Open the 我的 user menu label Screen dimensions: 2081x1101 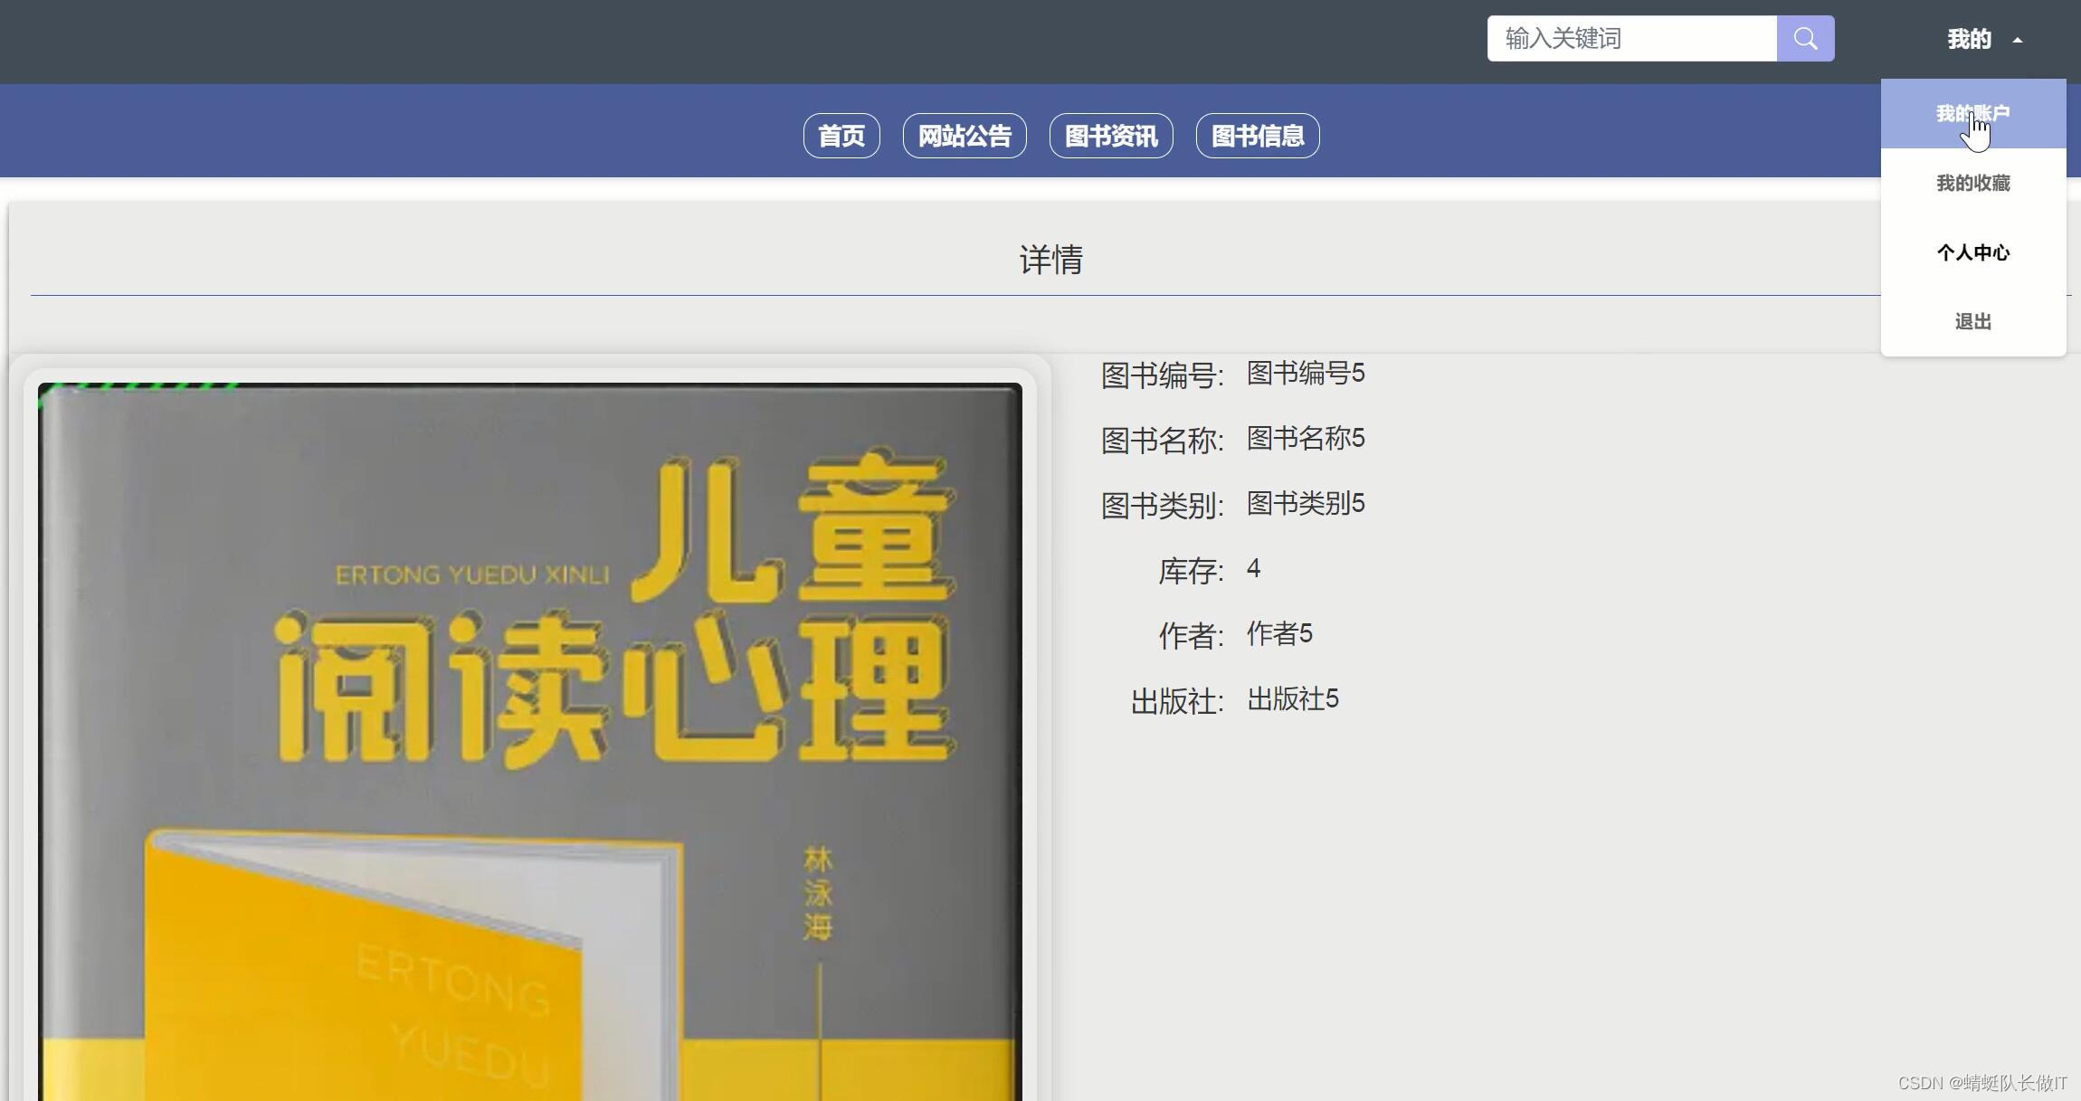(x=1969, y=40)
